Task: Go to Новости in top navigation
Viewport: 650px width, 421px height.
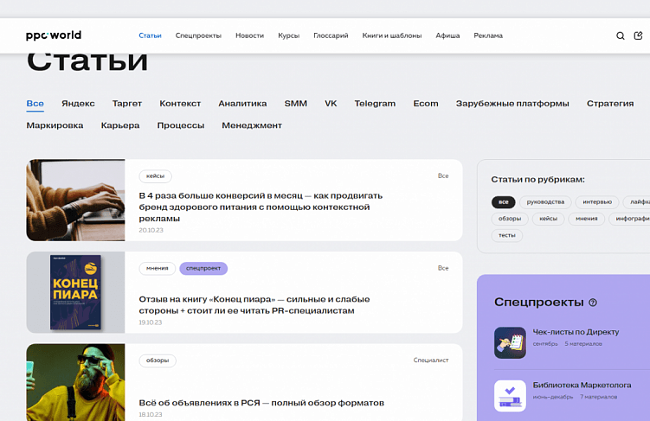Action: pos(249,35)
